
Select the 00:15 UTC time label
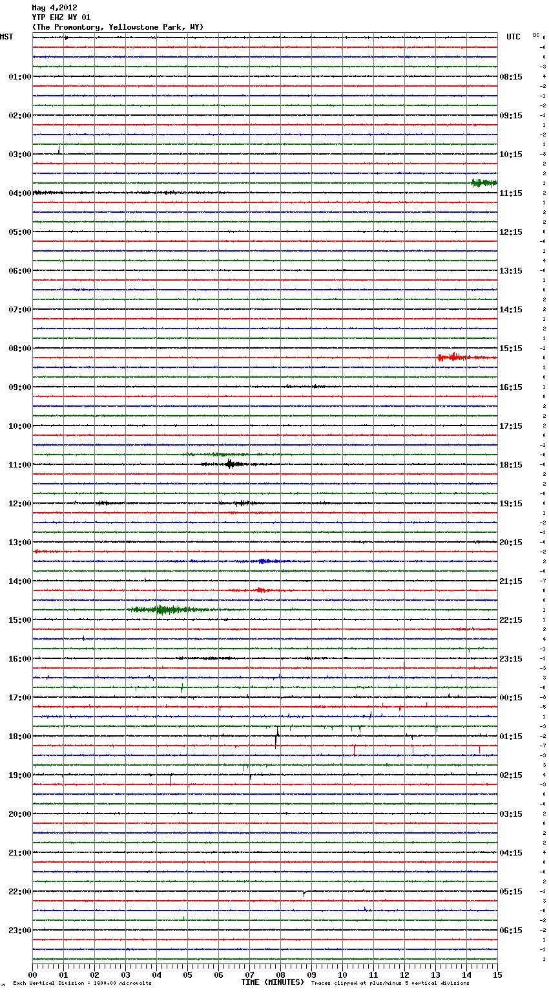coord(511,698)
